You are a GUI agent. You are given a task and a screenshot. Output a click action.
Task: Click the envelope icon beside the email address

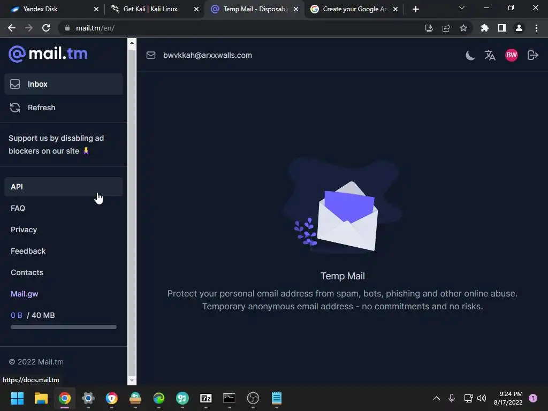pos(151,55)
